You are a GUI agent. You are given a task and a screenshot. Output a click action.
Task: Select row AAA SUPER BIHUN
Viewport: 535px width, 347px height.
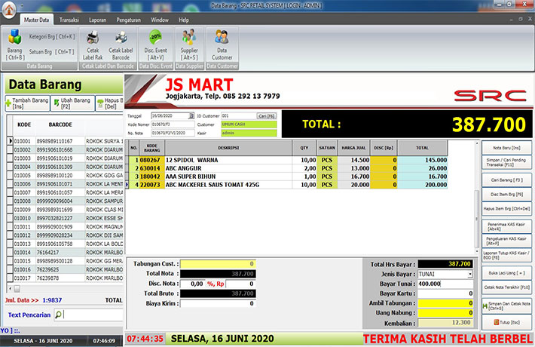(x=286, y=177)
